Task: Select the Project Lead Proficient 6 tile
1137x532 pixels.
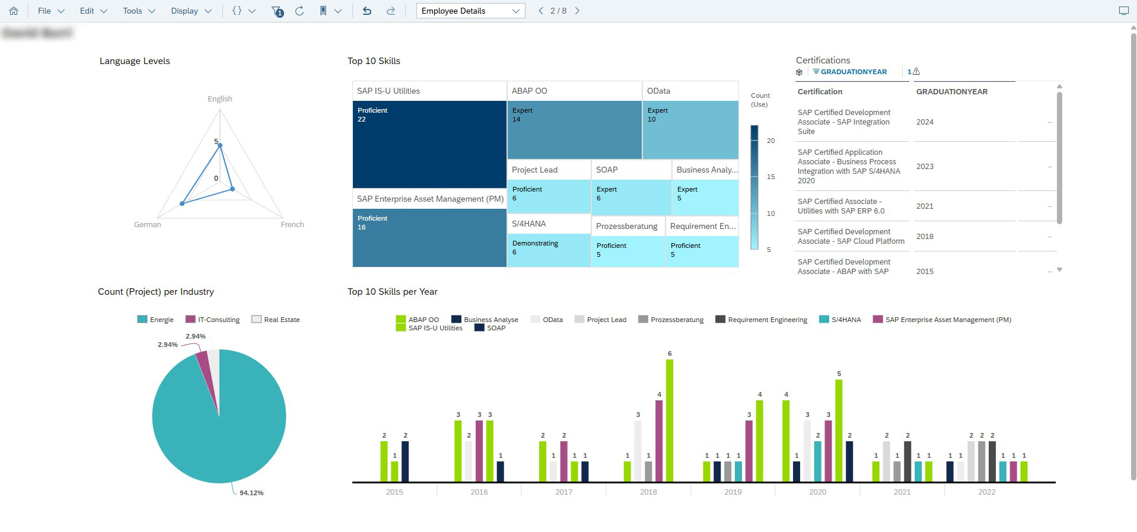Action: (549, 196)
